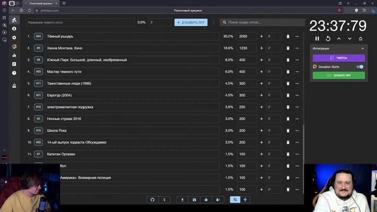
Task: Open more options for Таинственные люди (1999)
Action: pyautogui.click(x=297, y=84)
